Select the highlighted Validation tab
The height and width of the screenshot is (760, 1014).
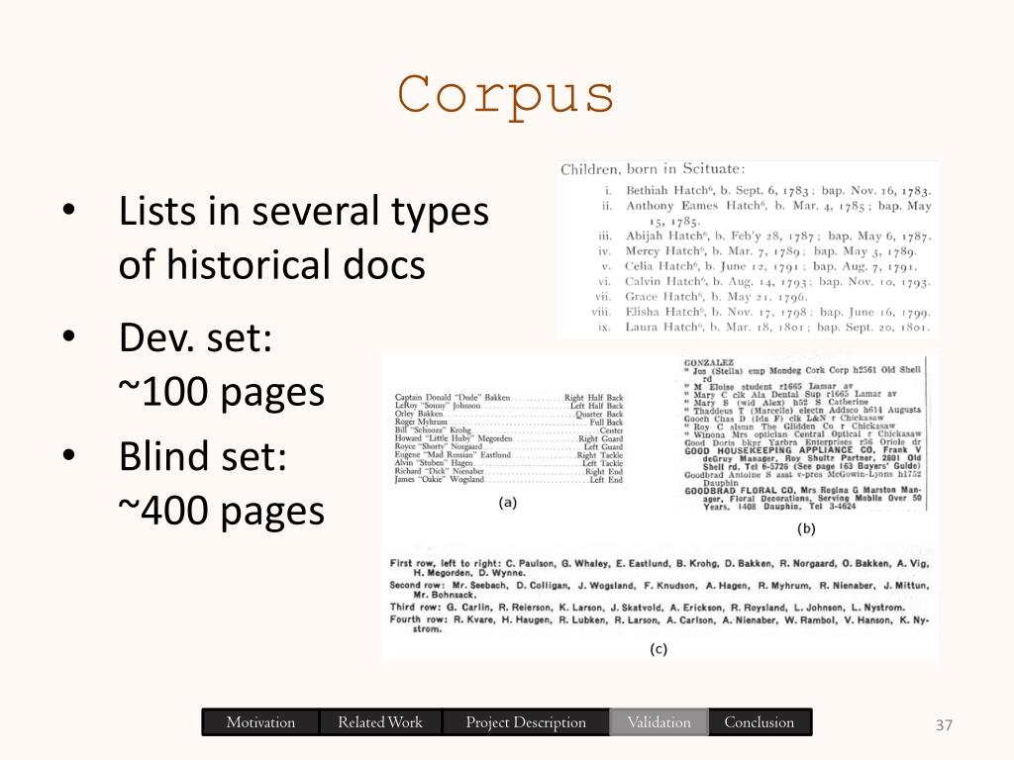click(659, 721)
